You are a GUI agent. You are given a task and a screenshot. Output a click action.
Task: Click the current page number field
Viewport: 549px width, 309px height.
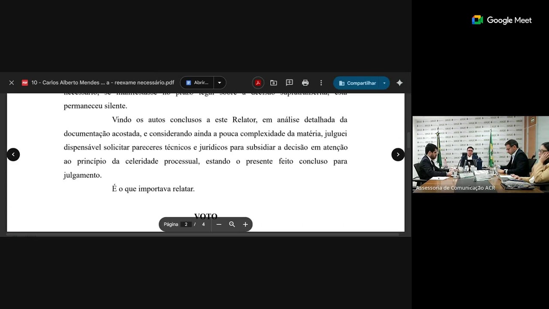tap(186, 224)
